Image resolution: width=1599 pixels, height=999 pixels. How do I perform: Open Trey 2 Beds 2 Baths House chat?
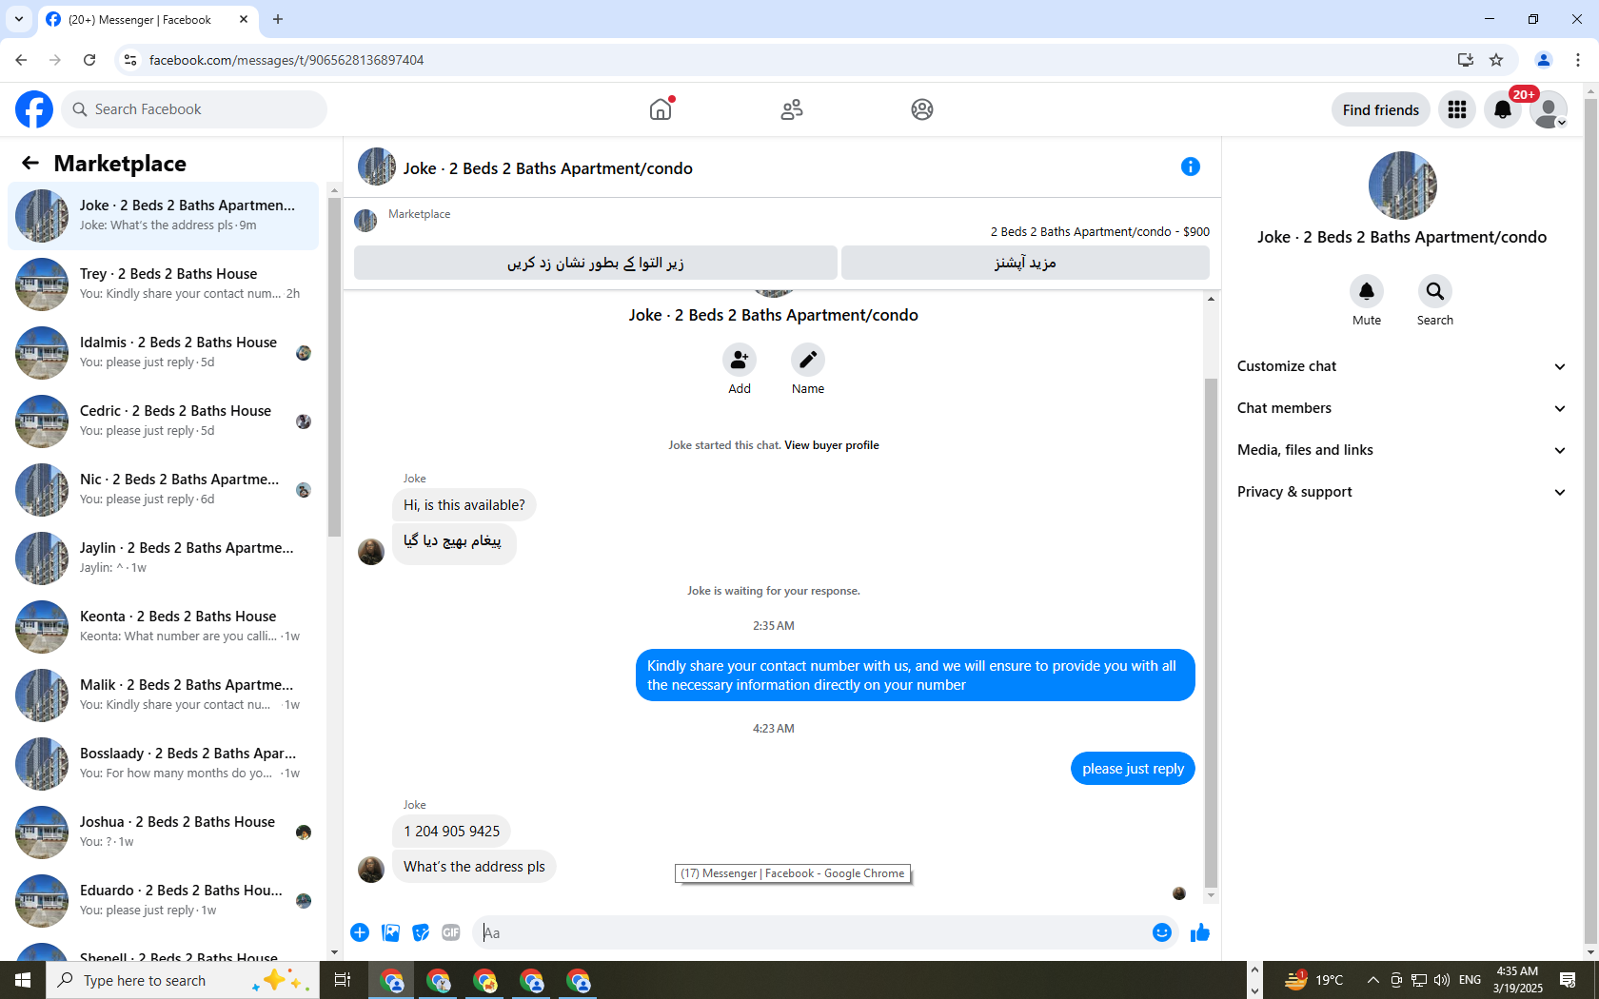click(164, 284)
